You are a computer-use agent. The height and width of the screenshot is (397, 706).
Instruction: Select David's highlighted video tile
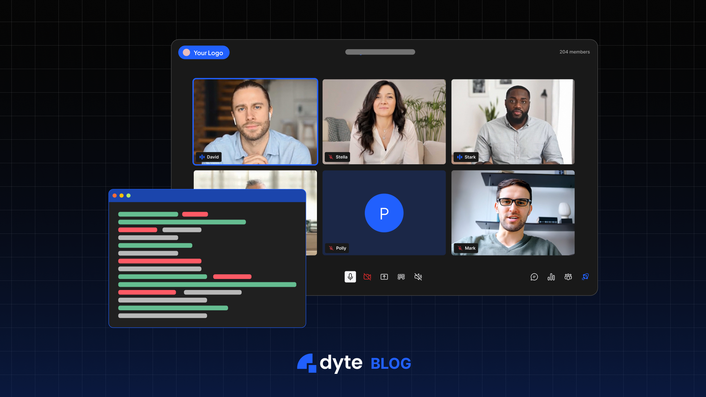[x=255, y=122]
